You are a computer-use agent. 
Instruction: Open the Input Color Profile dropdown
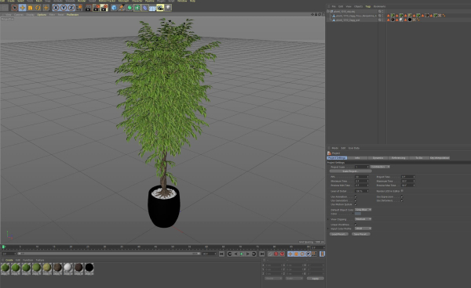click(363, 229)
